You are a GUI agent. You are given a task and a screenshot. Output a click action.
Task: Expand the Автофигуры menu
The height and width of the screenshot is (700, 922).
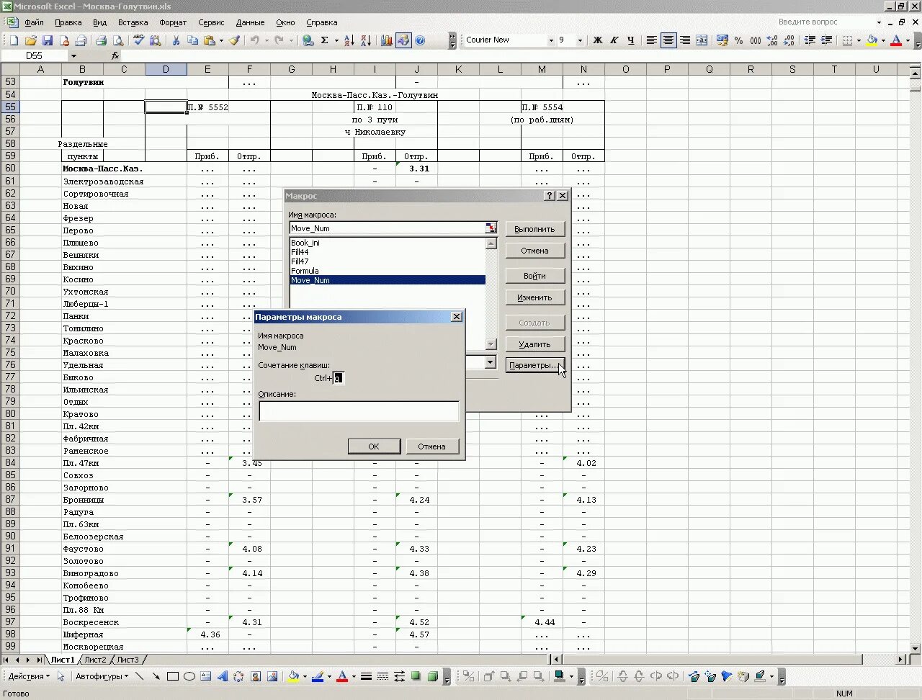click(102, 676)
